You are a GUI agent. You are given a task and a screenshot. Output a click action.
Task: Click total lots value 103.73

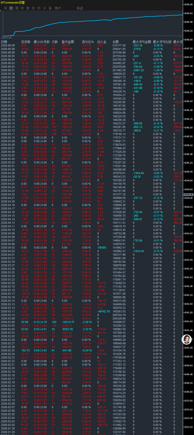tap(25, 350)
